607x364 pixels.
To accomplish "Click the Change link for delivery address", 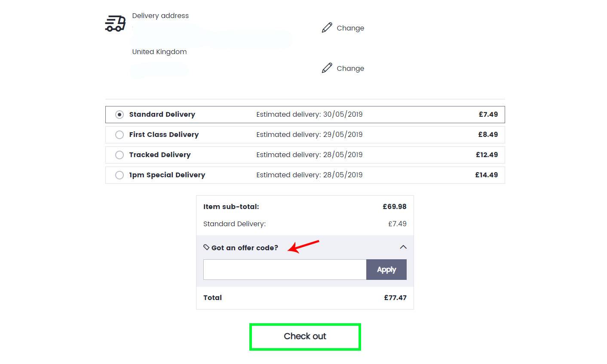I will pyautogui.click(x=350, y=28).
